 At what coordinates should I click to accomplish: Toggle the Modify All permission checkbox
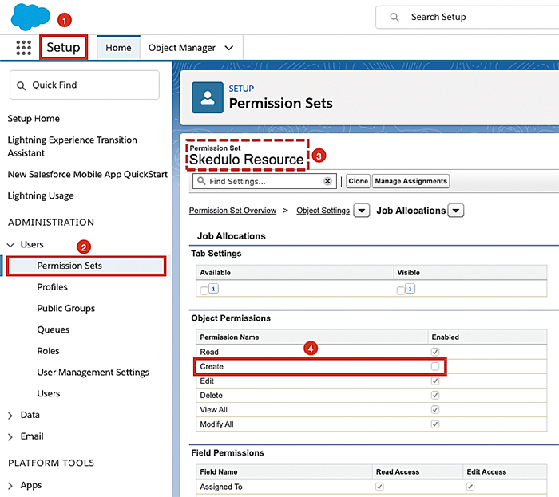point(435,424)
